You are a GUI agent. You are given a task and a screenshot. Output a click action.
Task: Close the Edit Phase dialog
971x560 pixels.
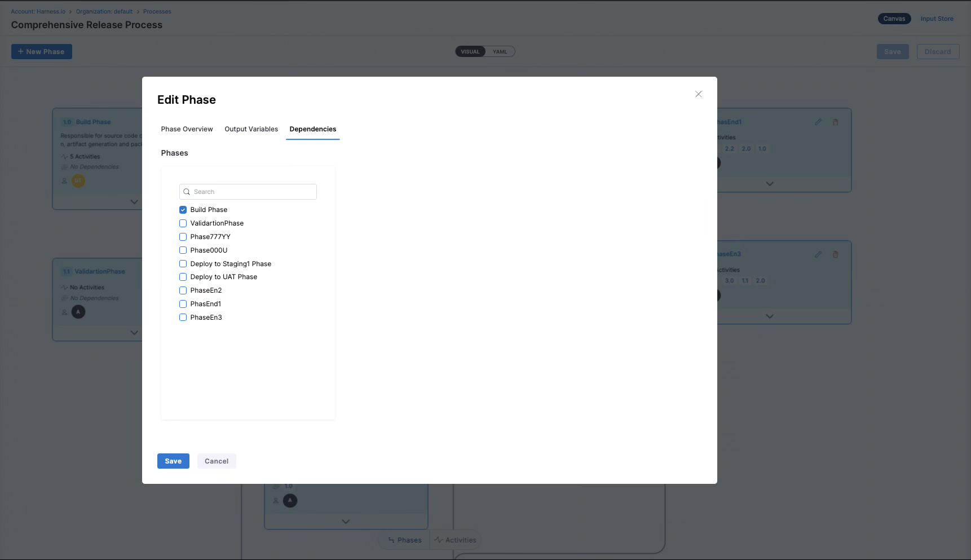(698, 94)
